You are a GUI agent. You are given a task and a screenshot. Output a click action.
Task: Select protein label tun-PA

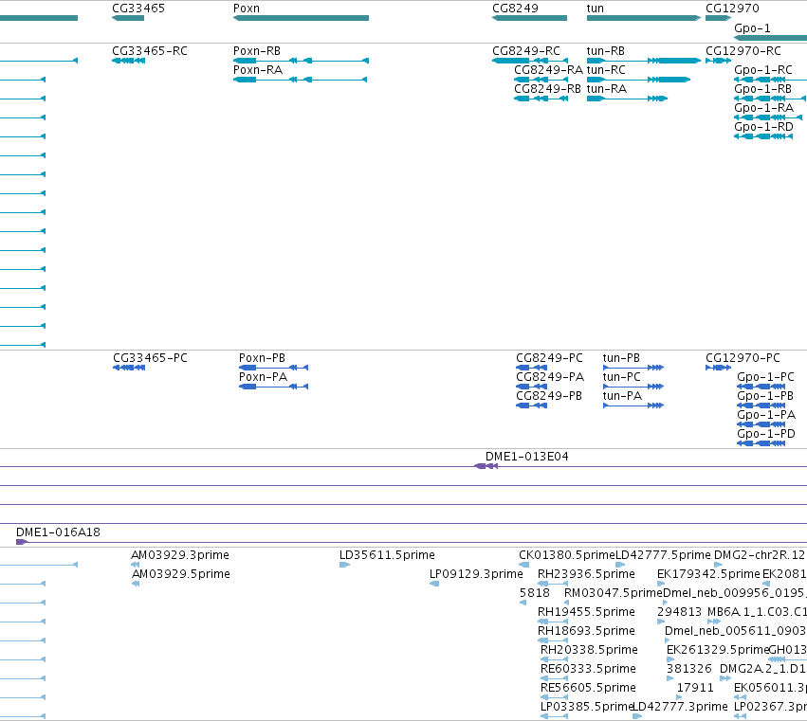[622, 396]
